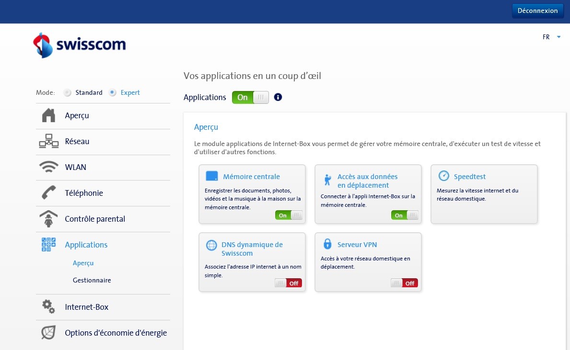
Task: Click the Déconnexion button
Action: (537, 11)
